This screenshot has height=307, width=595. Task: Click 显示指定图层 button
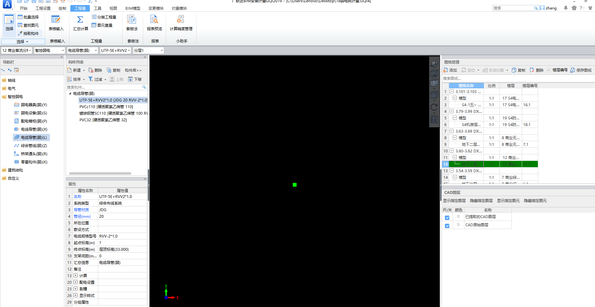454,200
